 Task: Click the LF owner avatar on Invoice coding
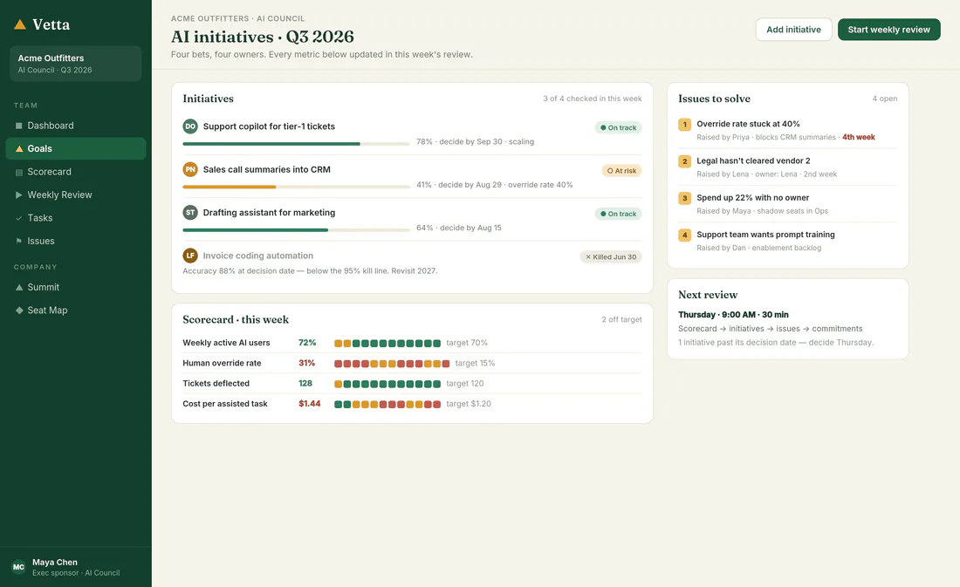(x=190, y=256)
